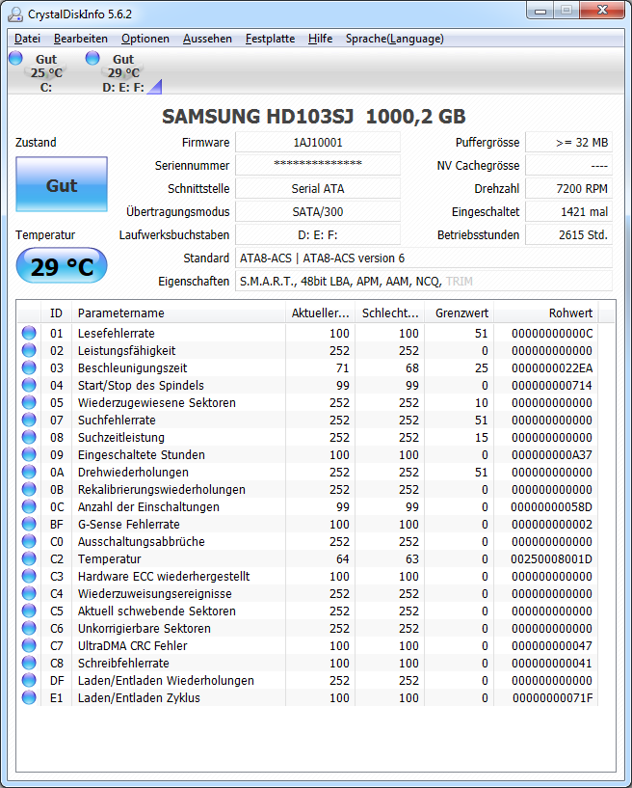Click the ID column header

56,312
